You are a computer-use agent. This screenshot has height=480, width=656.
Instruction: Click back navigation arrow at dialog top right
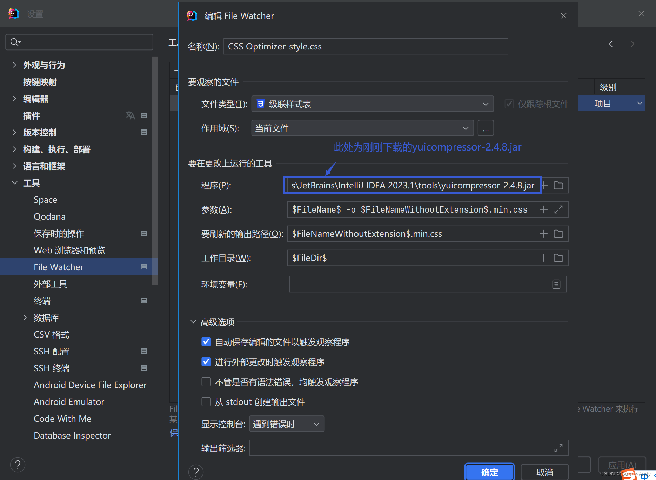point(613,44)
